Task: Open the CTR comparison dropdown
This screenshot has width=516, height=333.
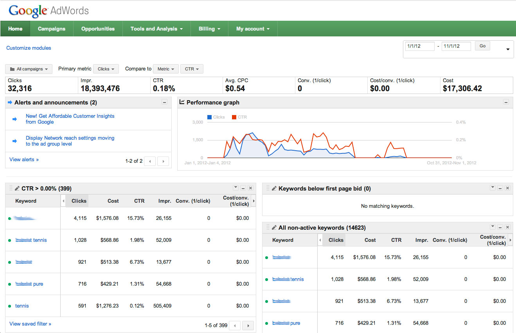Action: click(192, 69)
